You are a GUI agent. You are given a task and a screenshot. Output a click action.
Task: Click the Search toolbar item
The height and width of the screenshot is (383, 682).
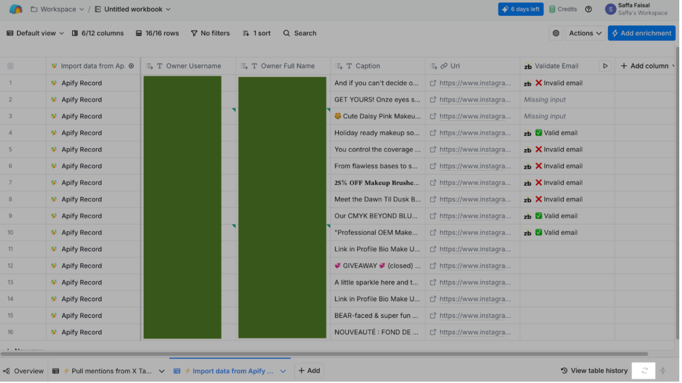coord(301,33)
